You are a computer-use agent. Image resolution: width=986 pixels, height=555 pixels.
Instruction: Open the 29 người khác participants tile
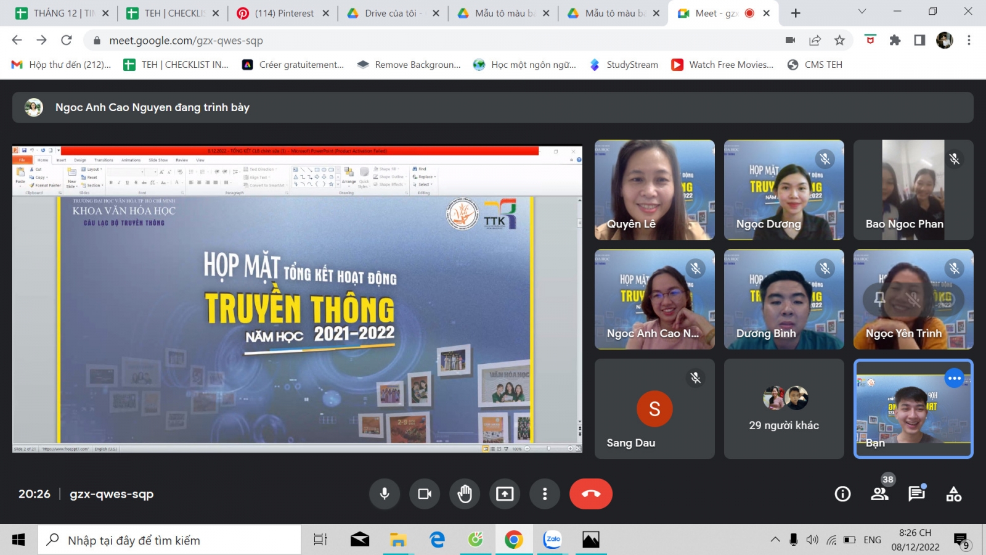[x=784, y=409]
